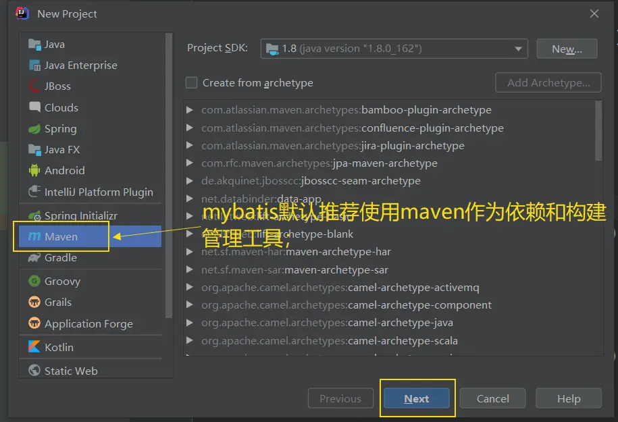Viewport: 618px width, 422px height.
Task: Expand camel-archetype-component entry
Action: coord(190,305)
